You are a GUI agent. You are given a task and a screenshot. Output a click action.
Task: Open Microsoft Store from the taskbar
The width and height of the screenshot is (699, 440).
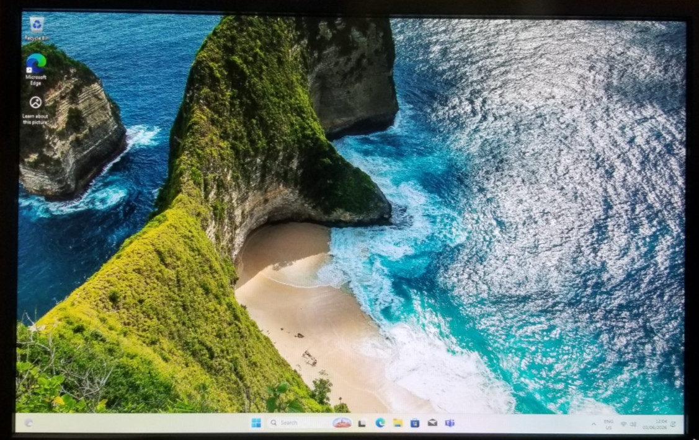[415, 423]
